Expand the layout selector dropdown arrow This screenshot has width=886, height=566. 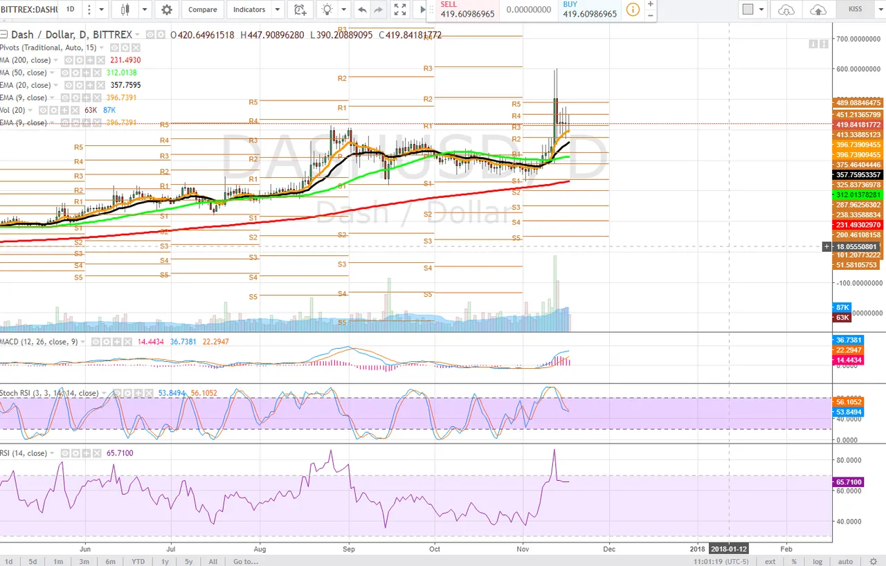(x=761, y=10)
